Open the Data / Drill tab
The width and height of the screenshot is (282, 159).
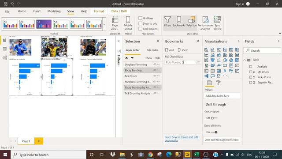(x=119, y=11)
